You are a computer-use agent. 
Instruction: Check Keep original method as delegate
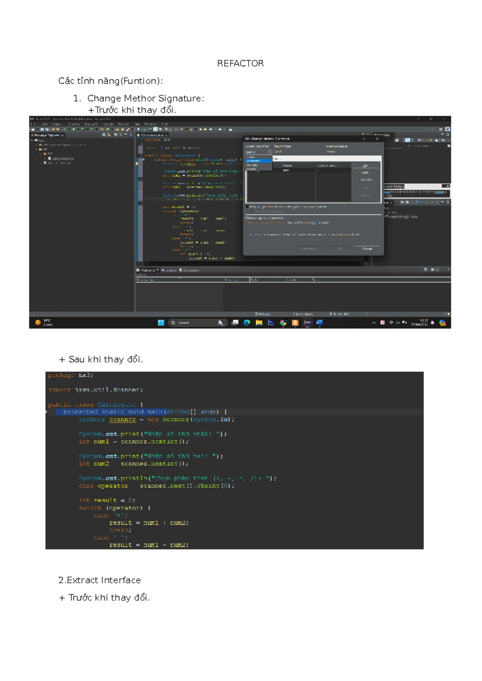(x=247, y=207)
